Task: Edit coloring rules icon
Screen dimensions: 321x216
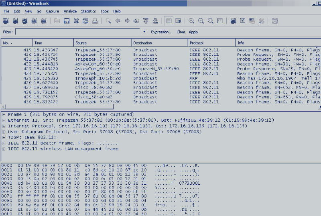Action: (x=252, y=21)
